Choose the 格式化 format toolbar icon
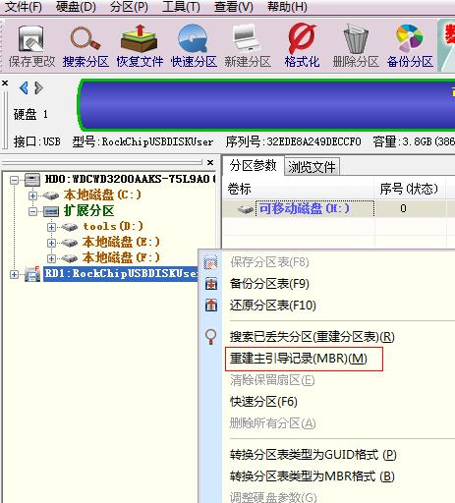455x503 pixels. click(x=302, y=46)
